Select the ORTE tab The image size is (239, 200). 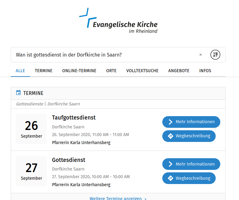click(x=111, y=71)
